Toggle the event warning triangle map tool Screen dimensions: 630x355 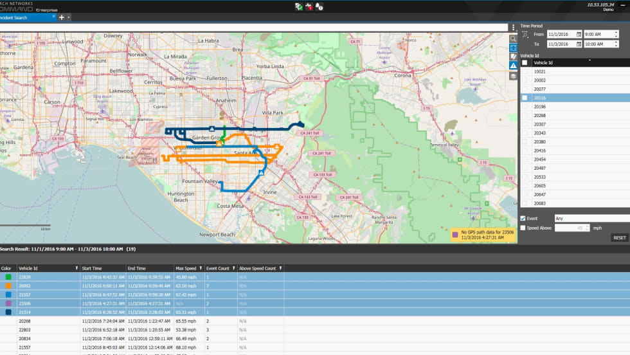click(514, 66)
